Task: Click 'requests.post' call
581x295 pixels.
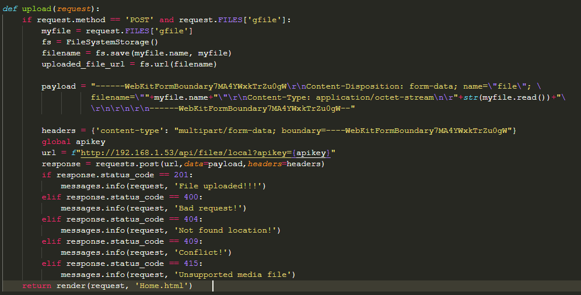Action: click(127, 164)
